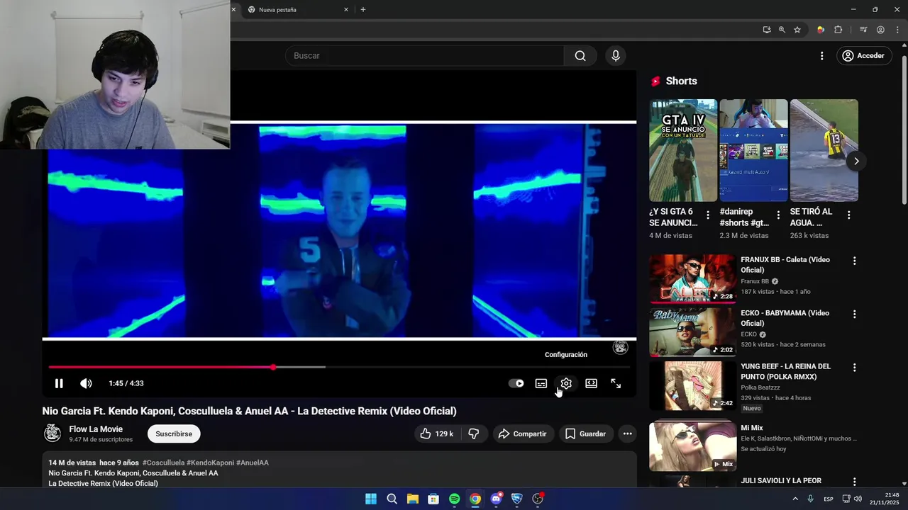Switch to theater mode icon in the player
Screen dimensions: 908x510
[x=591, y=383]
